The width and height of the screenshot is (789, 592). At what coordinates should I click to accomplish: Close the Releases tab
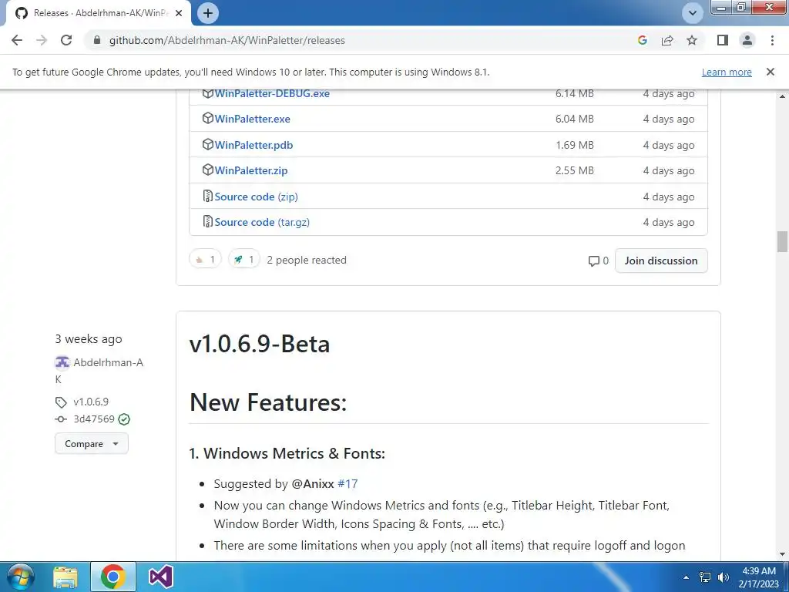pos(179,13)
